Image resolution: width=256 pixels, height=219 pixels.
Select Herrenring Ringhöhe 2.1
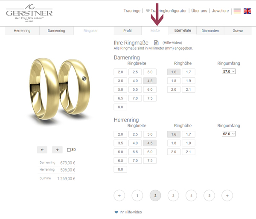tap(189, 152)
